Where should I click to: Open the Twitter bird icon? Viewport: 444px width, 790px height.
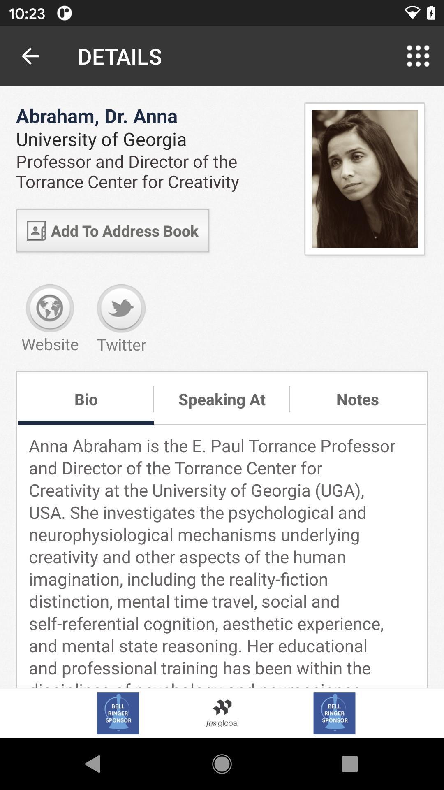121,308
